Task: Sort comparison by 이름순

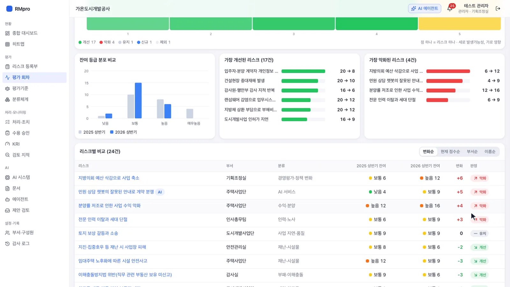Action: click(490, 152)
